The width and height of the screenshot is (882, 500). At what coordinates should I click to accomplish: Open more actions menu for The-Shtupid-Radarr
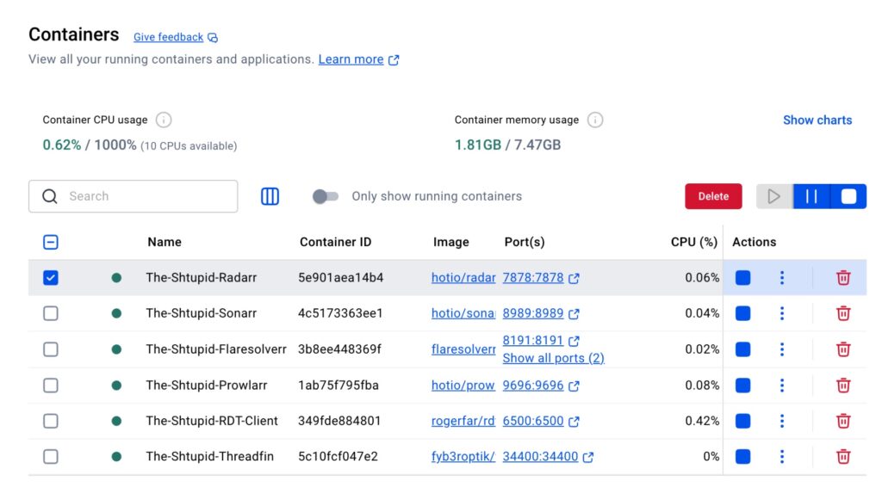[x=782, y=277]
